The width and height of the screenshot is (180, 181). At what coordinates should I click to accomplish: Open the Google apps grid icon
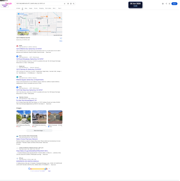pyautogui.click(x=169, y=4)
